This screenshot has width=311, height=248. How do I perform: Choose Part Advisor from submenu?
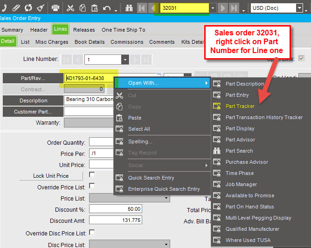point(240,140)
